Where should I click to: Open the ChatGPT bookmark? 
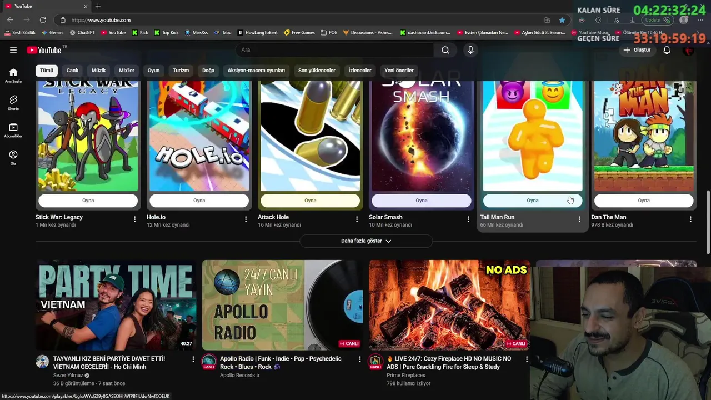[82, 33]
